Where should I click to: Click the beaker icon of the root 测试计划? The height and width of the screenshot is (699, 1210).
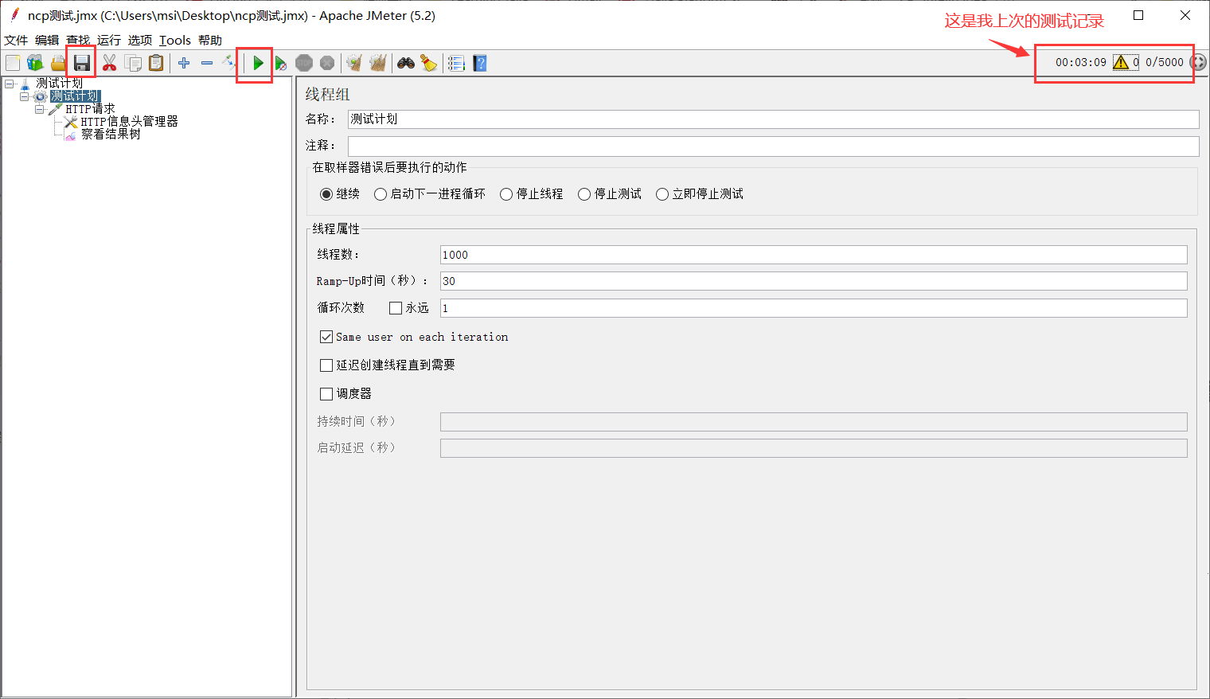tap(25, 83)
